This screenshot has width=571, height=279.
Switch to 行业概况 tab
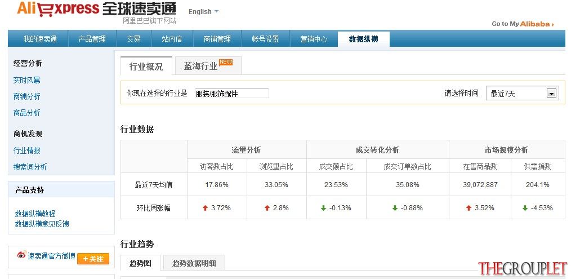coord(146,67)
